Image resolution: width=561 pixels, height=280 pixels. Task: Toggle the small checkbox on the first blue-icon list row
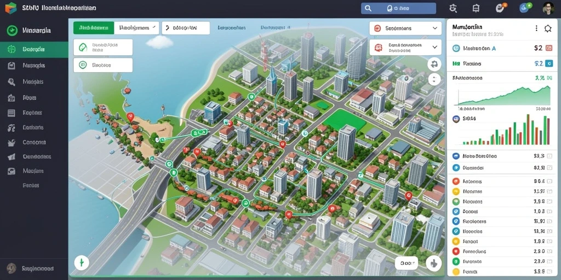coord(549,156)
